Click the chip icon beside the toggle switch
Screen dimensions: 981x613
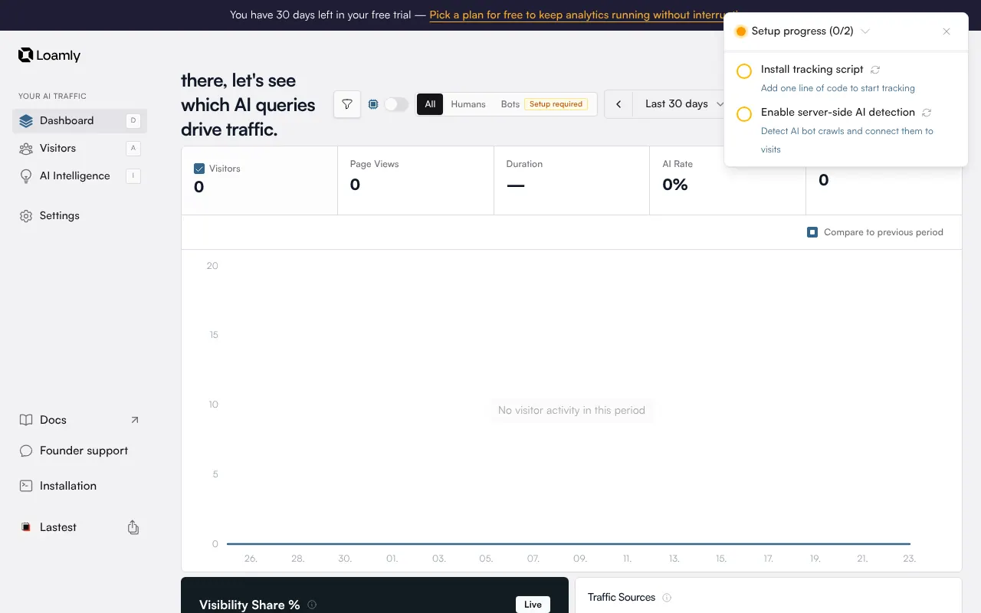click(373, 104)
